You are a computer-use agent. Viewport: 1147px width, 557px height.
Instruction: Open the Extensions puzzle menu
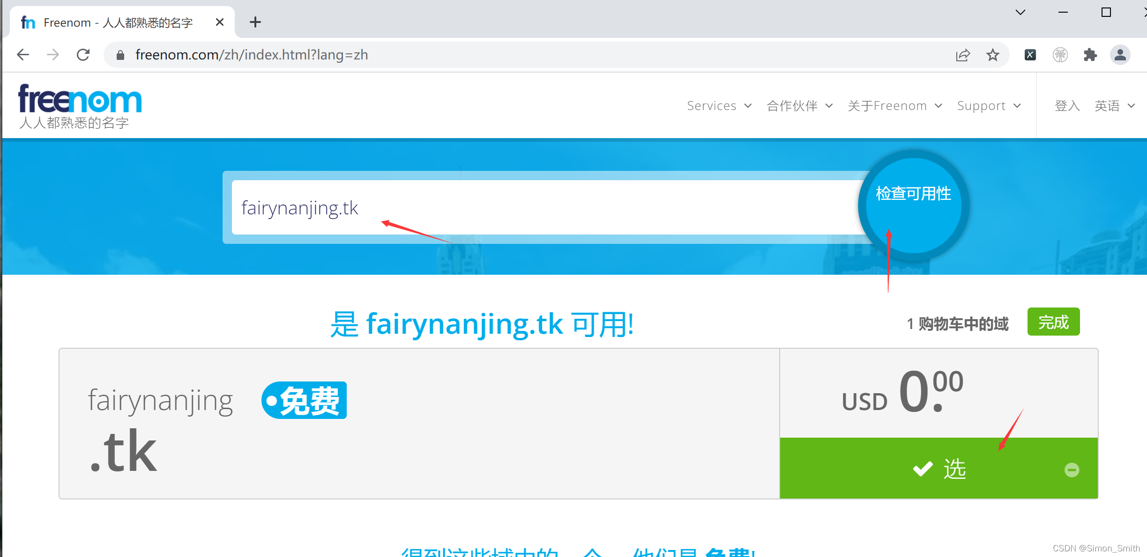coord(1090,55)
